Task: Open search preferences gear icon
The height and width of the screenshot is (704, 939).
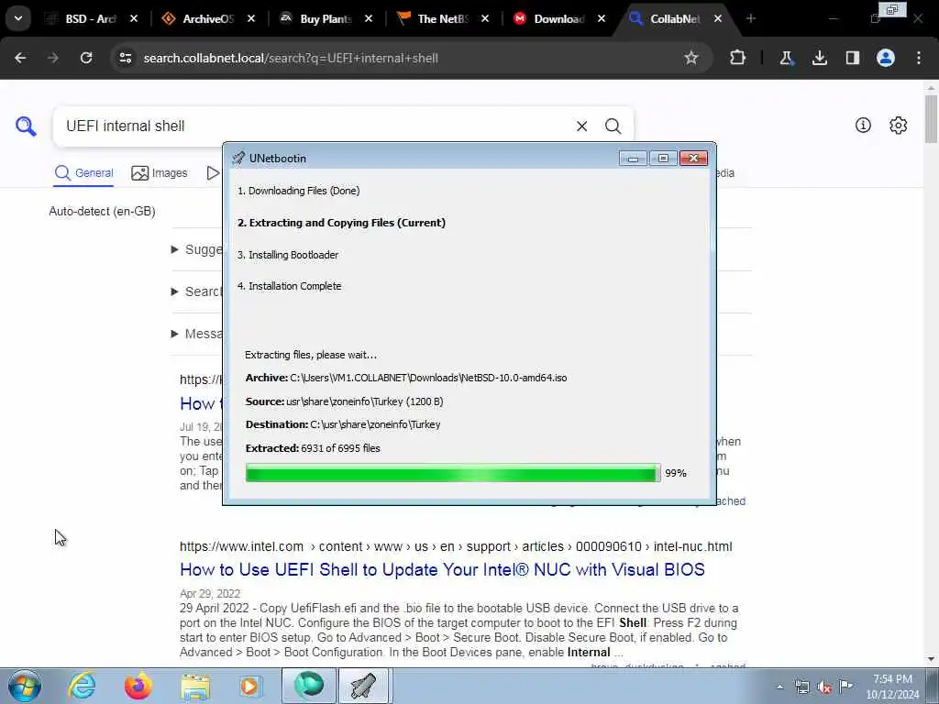Action: tap(898, 125)
